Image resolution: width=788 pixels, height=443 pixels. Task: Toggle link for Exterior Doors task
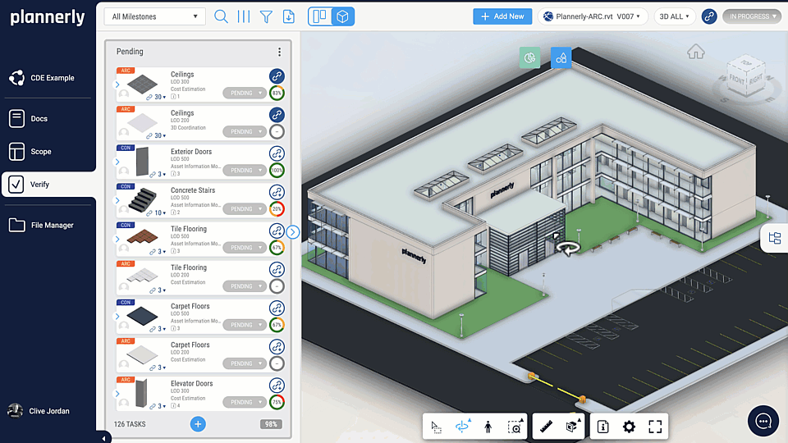click(x=277, y=153)
